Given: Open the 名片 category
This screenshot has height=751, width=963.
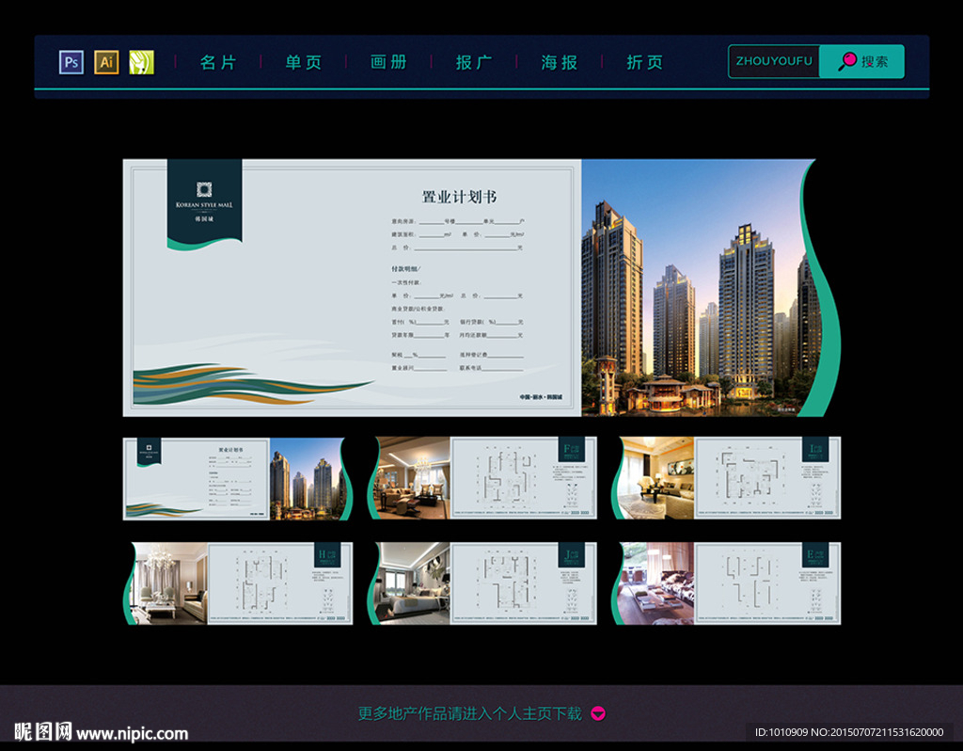Looking at the screenshot, I should click(x=218, y=61).
